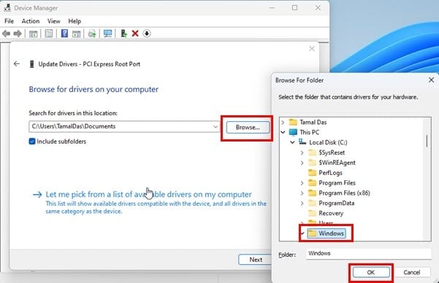Click the Action Pane toolbar icon
The width and height of the screenshot is (439, 283).
pyautogui.click(x=77, y=34)
